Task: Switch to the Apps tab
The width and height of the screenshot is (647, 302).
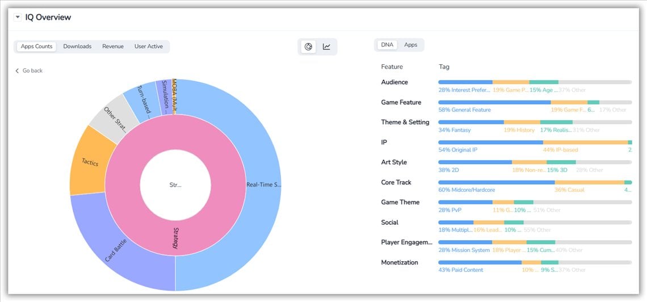Action: 410,44
